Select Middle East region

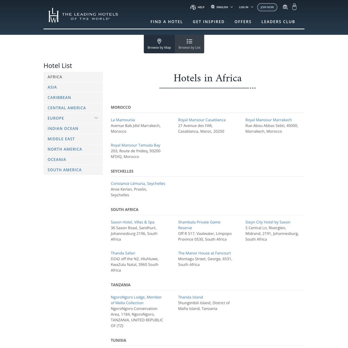[73, 139]
